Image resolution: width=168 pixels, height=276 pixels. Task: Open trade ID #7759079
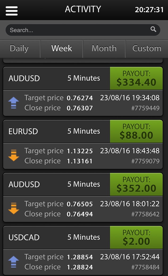tap(145, 161)
